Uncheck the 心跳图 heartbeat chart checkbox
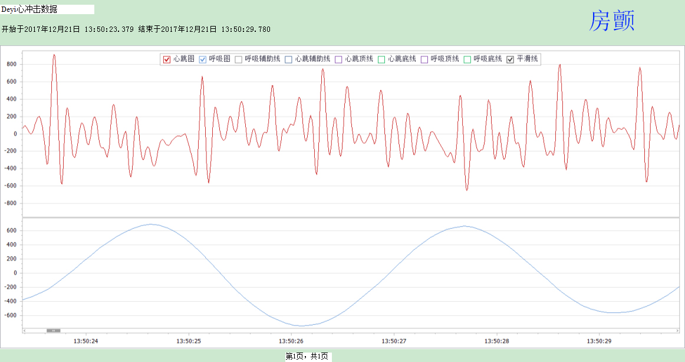The image size is (685, 362). [166, 59]
